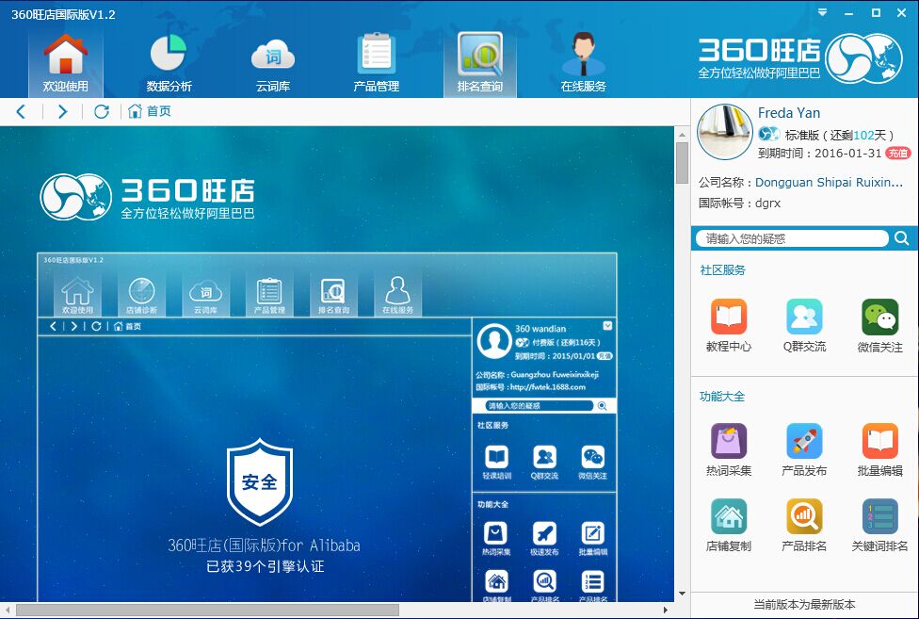
Task: Launch 产品发布 rocket icon
Action: 804,449
